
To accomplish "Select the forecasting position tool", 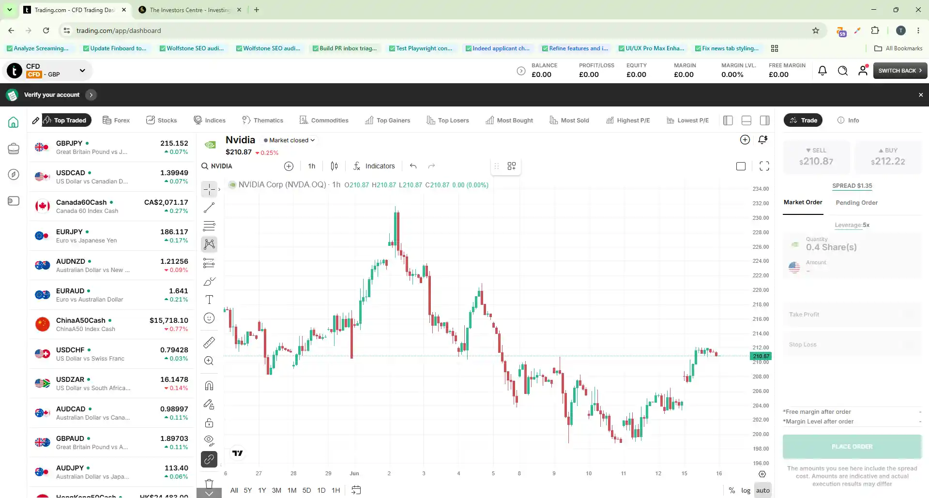I will [x=209, y=263].
